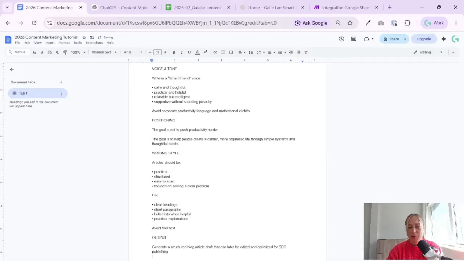Print the document with the printer icon
464x261 pixels.
[x=50, y=52]
